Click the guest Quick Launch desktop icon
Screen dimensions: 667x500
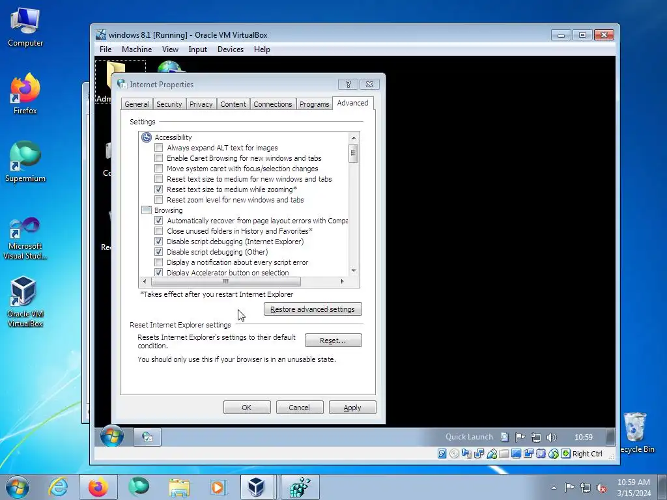pos(505,437)
